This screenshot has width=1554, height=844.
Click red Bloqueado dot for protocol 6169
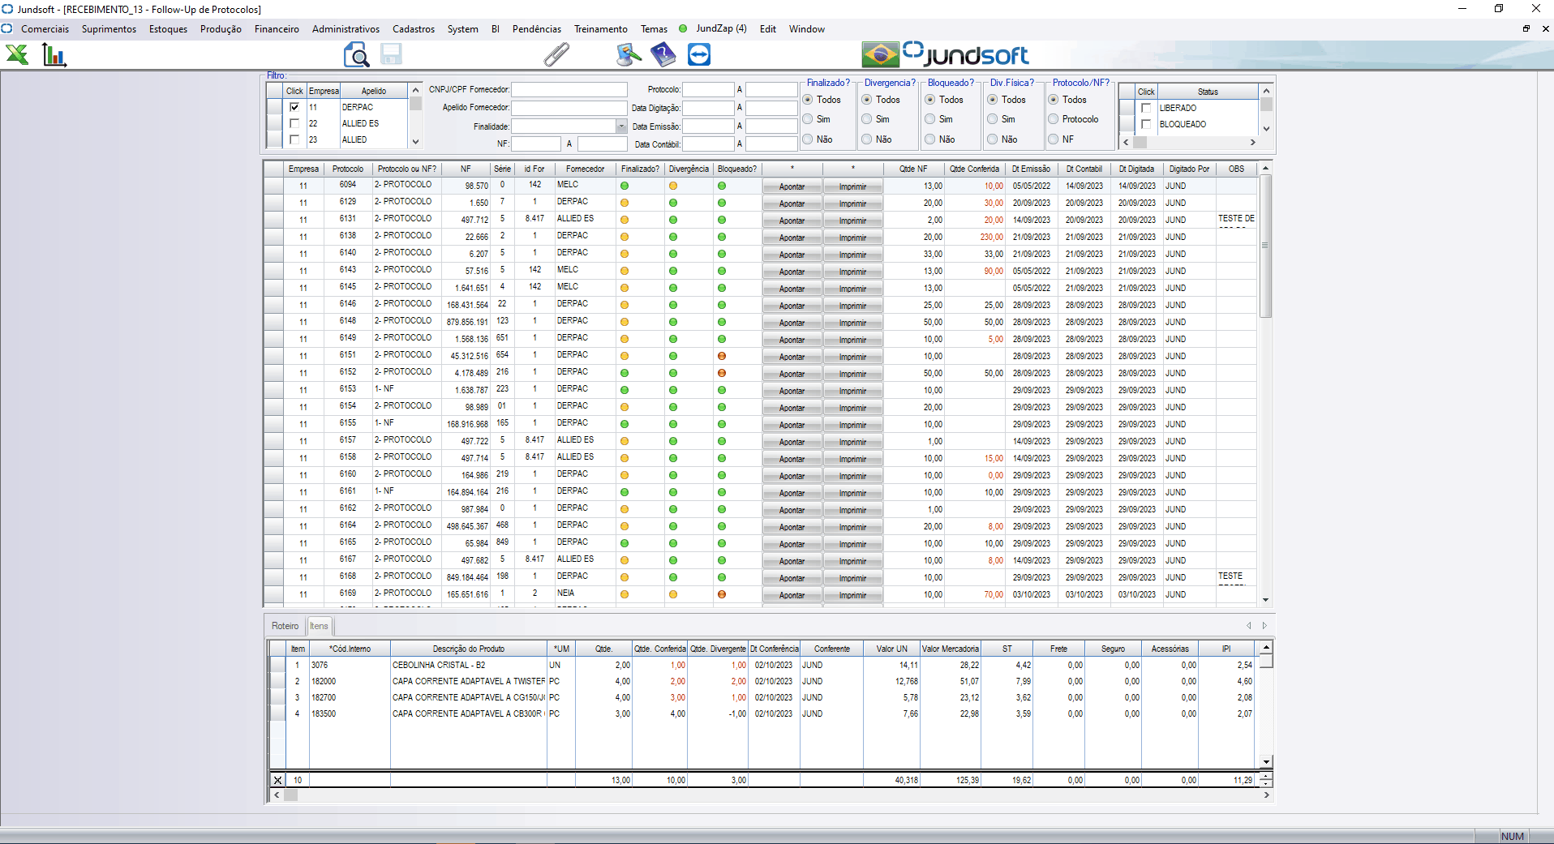[722, 594]
